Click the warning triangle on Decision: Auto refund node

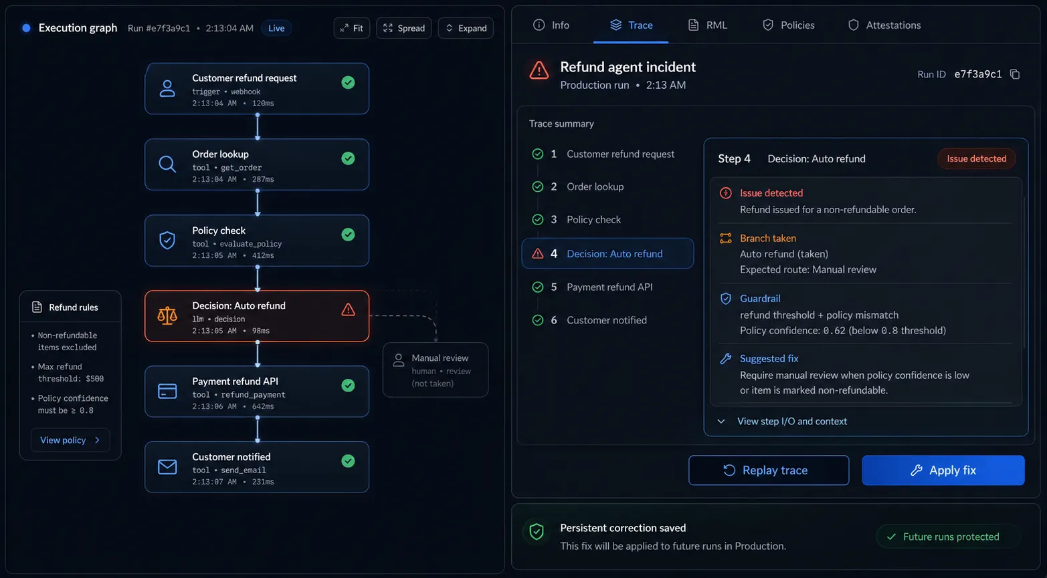click(348, 309)
